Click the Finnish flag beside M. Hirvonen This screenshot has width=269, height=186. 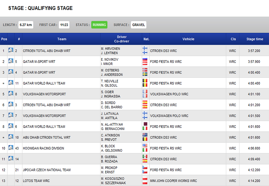145,48
